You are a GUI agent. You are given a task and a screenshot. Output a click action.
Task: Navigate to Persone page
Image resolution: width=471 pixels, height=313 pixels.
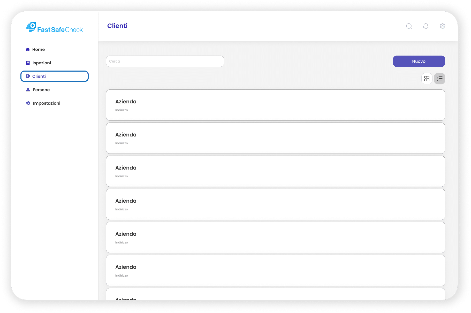(x=41, y=90)
